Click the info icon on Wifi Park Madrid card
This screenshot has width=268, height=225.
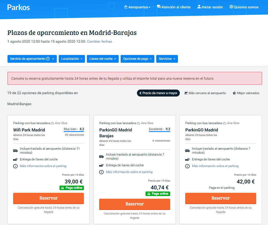(15, 166)
